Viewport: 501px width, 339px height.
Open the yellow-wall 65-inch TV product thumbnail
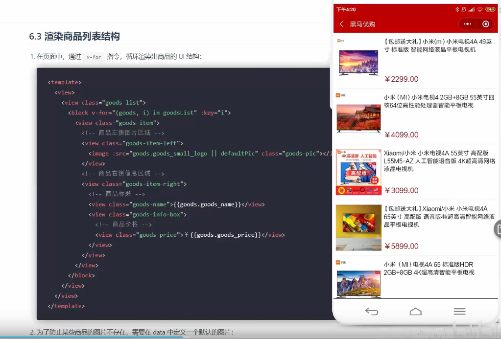pyautogui.click(x=358, y=227)
